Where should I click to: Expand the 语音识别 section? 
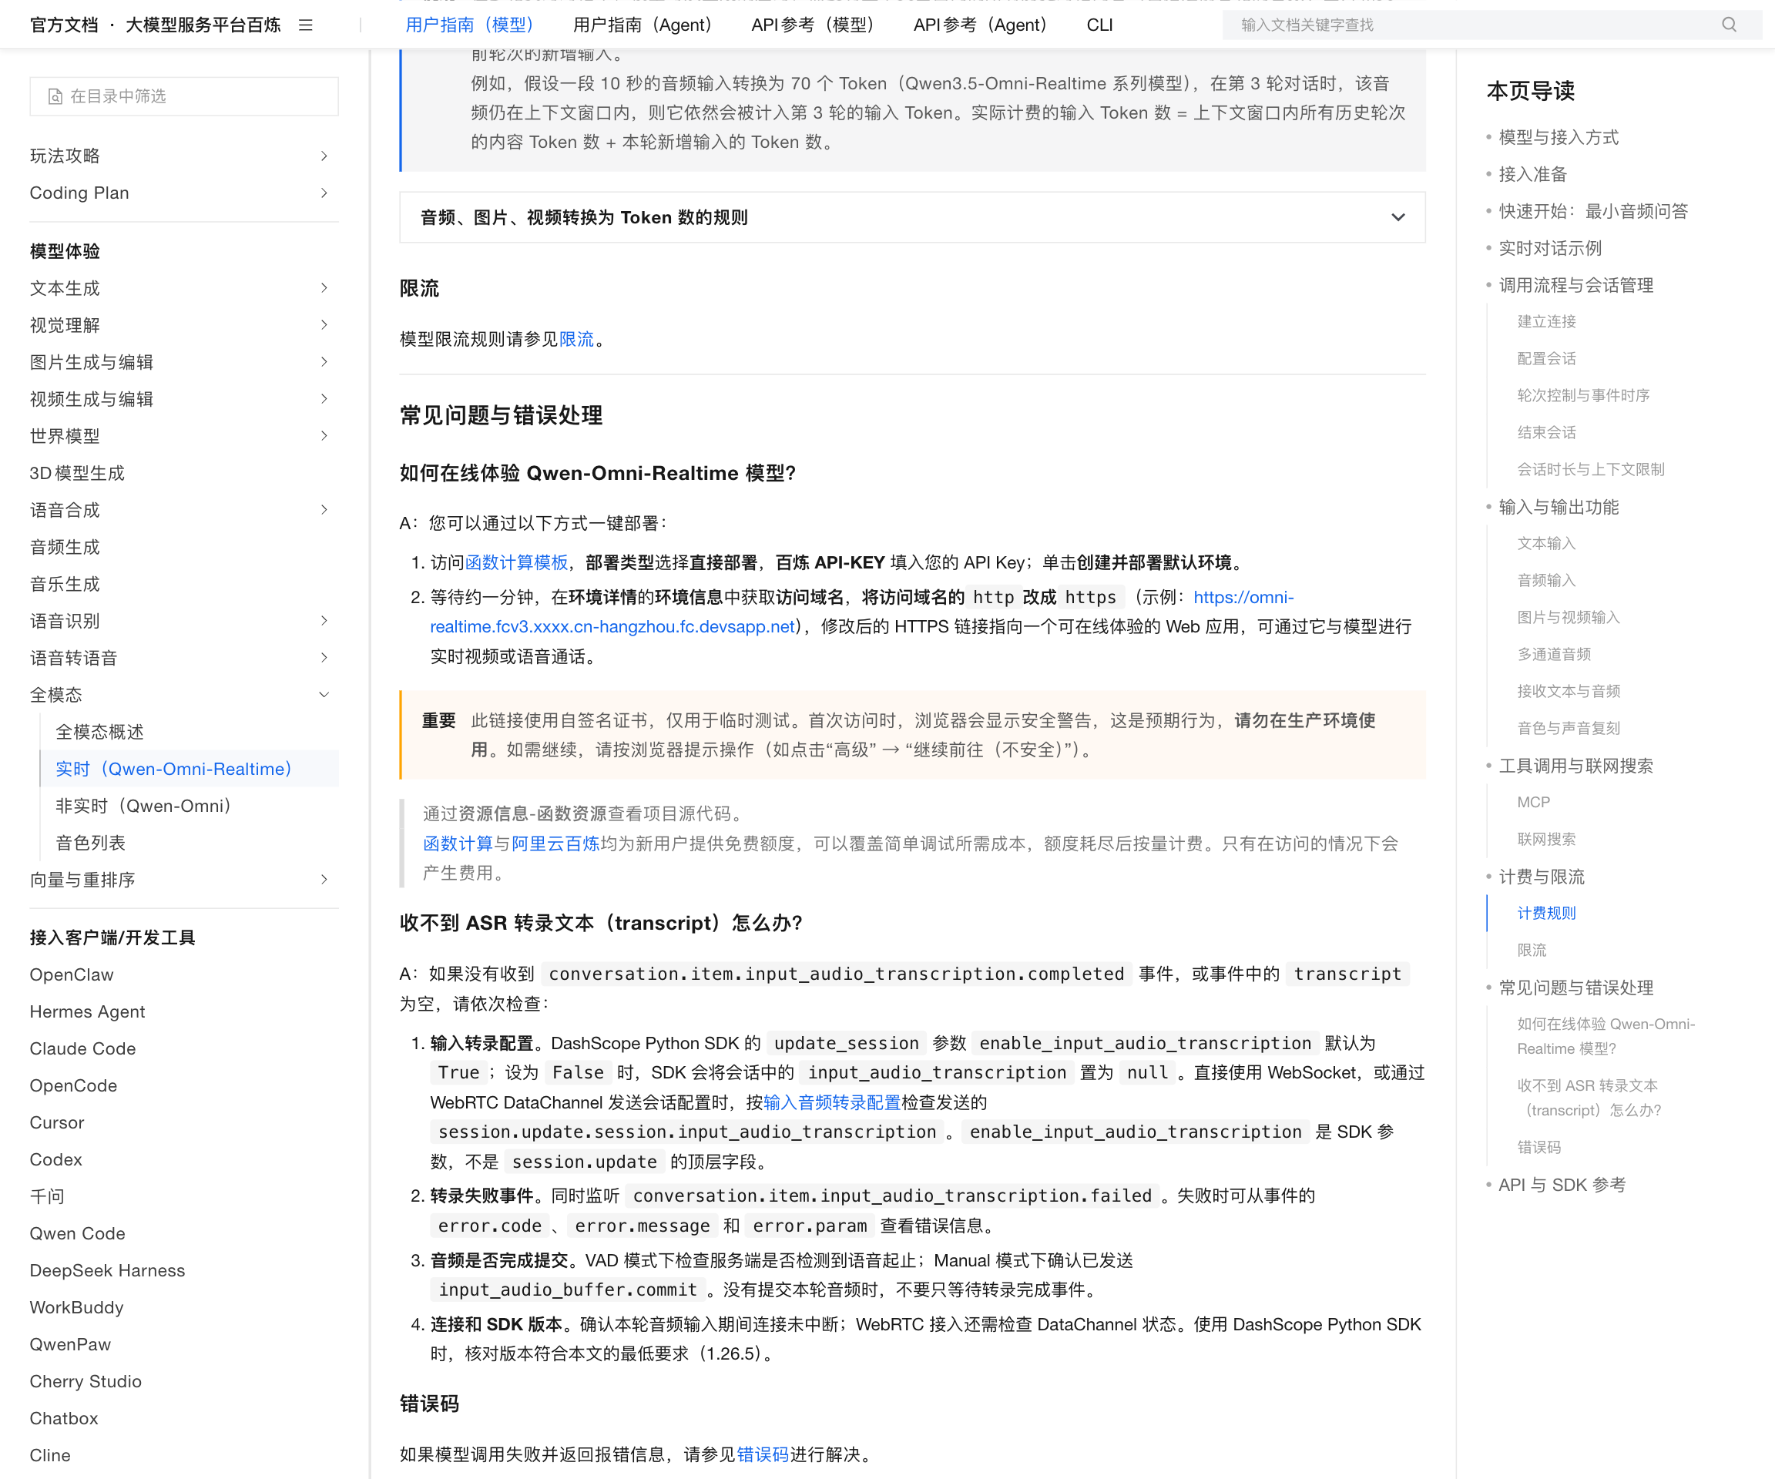click(x=183, y=621)
